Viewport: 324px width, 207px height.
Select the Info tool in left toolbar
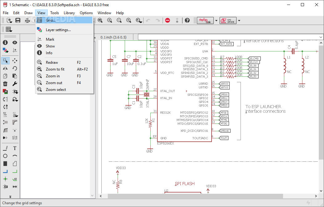pos(5,43)
